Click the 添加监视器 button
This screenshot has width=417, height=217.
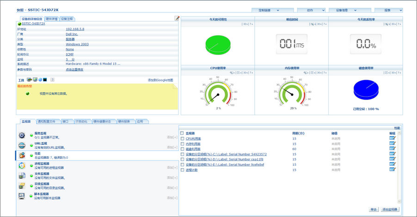point(390,209)
